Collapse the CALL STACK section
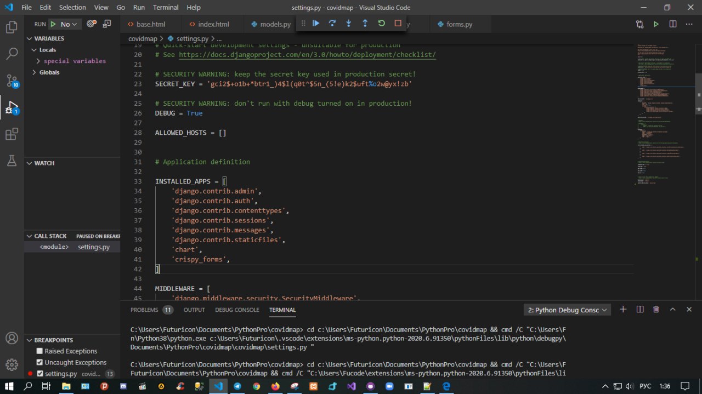Viewport: 702px width, 394px height. (x=72, y=236)
